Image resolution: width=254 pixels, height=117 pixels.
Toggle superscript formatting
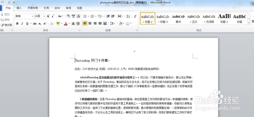pyautogui.click(x=45, y=24)
